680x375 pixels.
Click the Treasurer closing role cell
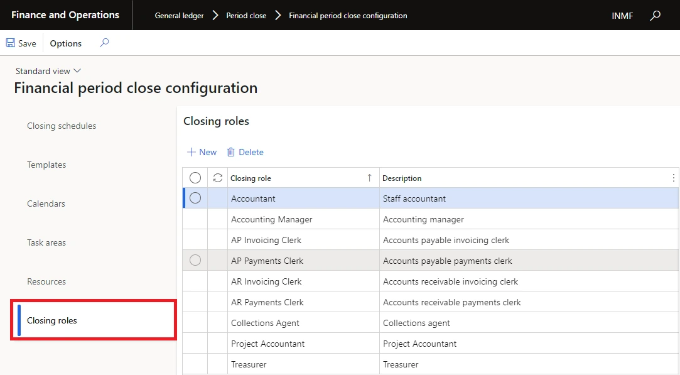click(x=303, y=364)
